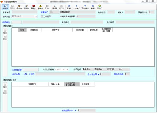Click the 收款单位 code input box

[x=17, y=22]
